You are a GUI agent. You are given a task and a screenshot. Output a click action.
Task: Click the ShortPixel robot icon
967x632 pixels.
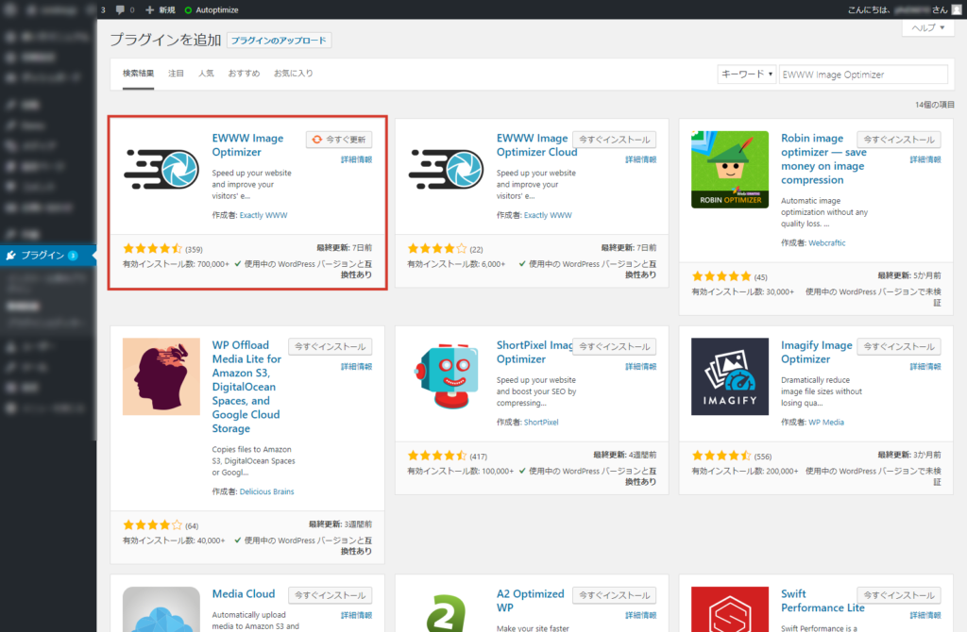pyautogui.click(x=446, y=376)
